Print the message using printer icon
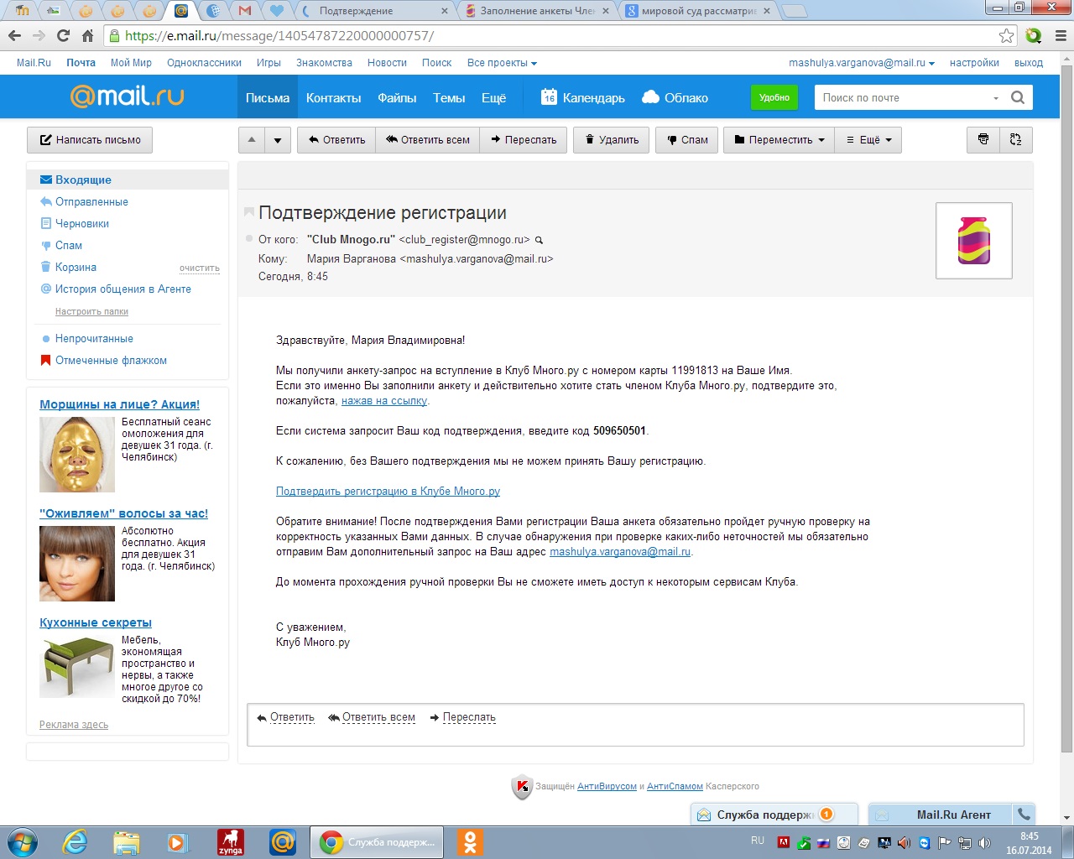 pos(983,140)
